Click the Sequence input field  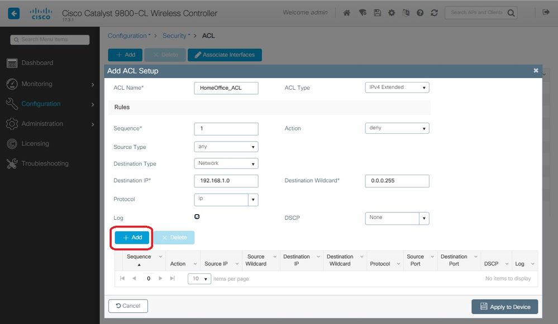pos(226,129)
